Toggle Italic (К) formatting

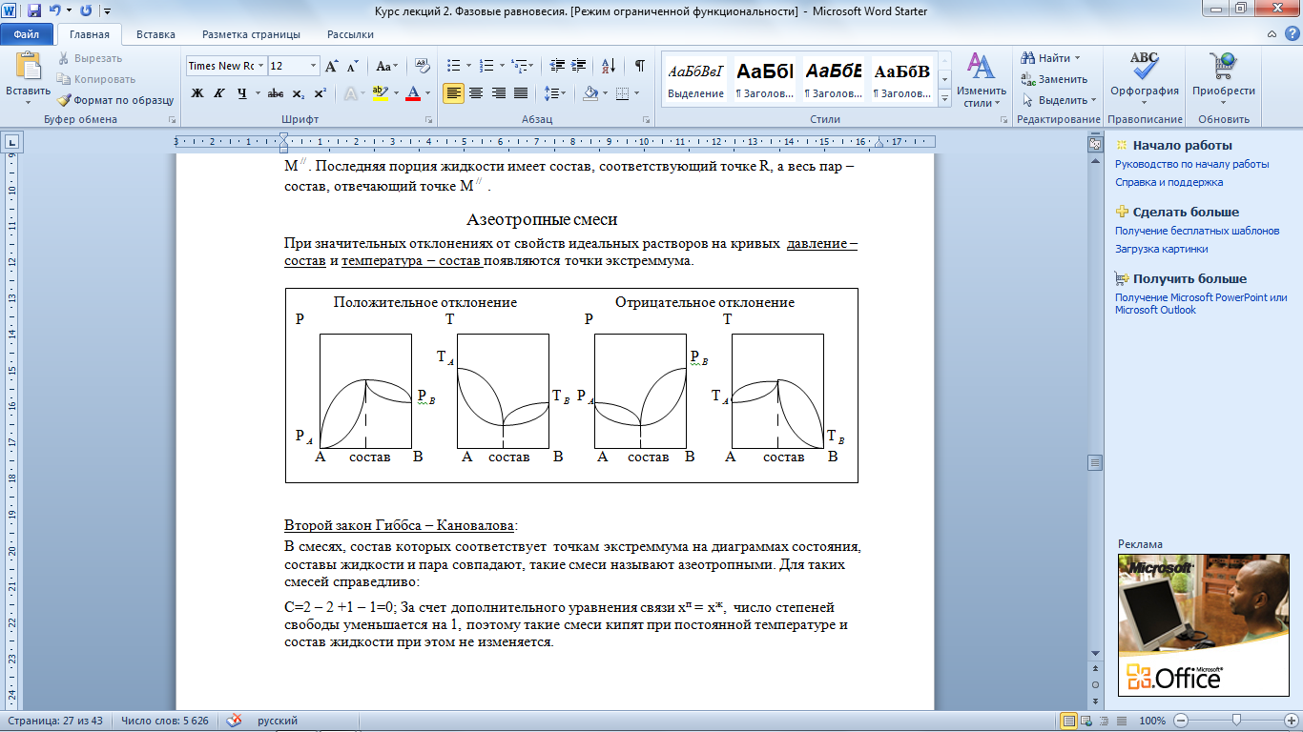click(219, 93)
